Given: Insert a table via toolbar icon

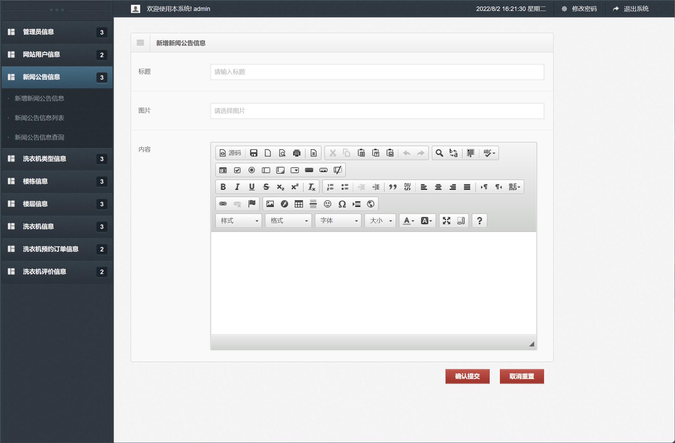Looking at the screenshot, I should click(x=299, y=204).
